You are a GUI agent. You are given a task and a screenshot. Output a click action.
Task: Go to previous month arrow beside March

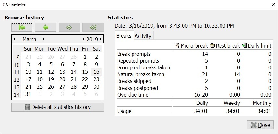15,39
